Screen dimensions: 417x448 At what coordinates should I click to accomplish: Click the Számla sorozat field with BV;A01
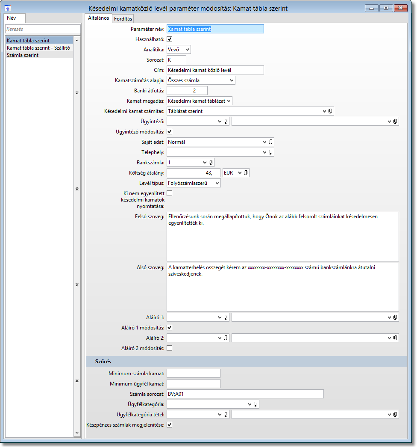click(x=245, y=394)
